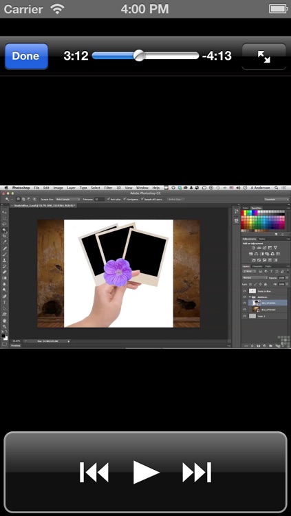Select the Healing Brush tool

(4, 248)
